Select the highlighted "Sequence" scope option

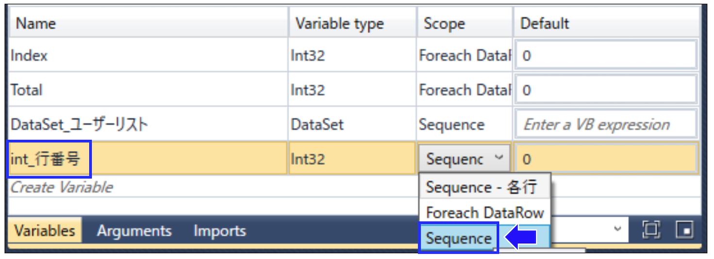(459, 238)
